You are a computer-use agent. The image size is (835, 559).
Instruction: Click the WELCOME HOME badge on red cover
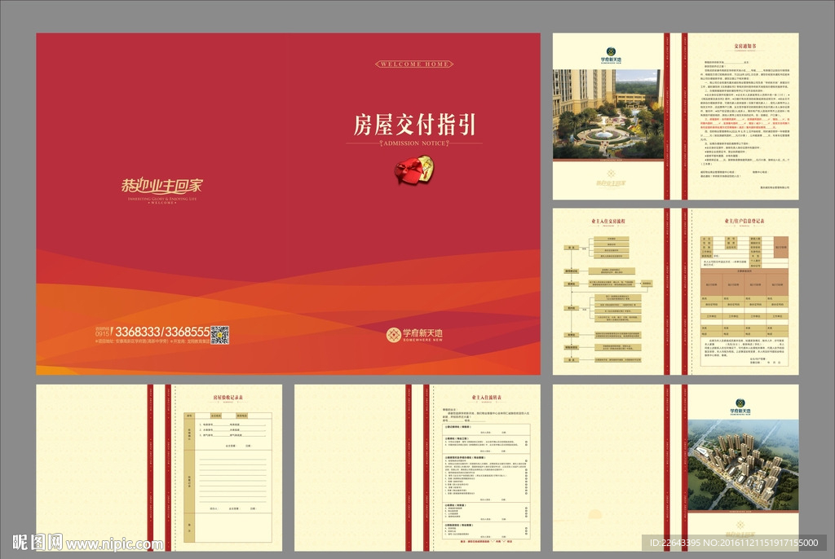tap(414, 64)
